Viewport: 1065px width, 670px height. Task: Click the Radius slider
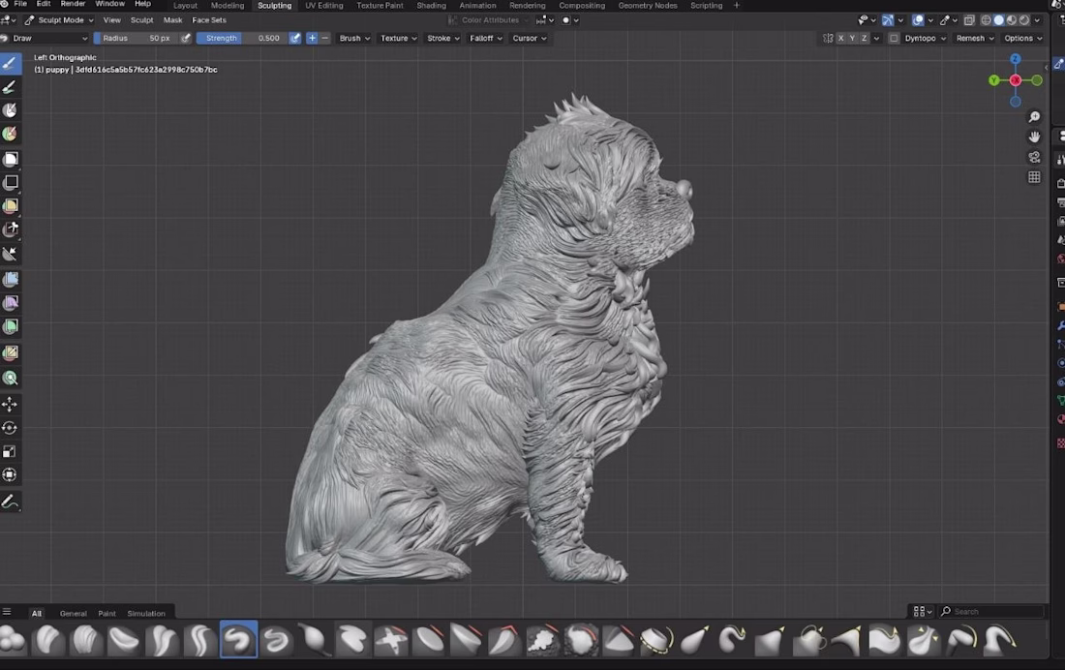(136, 38)
